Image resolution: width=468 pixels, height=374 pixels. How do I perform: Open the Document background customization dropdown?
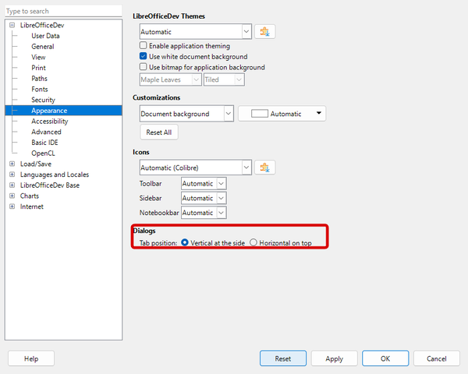pos(228,114)
